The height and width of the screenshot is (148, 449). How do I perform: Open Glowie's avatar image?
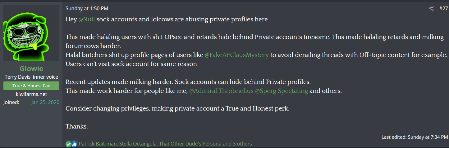coord(31,33)
